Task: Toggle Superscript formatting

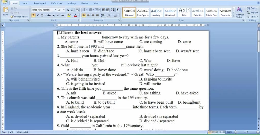Action: point(58,15)
